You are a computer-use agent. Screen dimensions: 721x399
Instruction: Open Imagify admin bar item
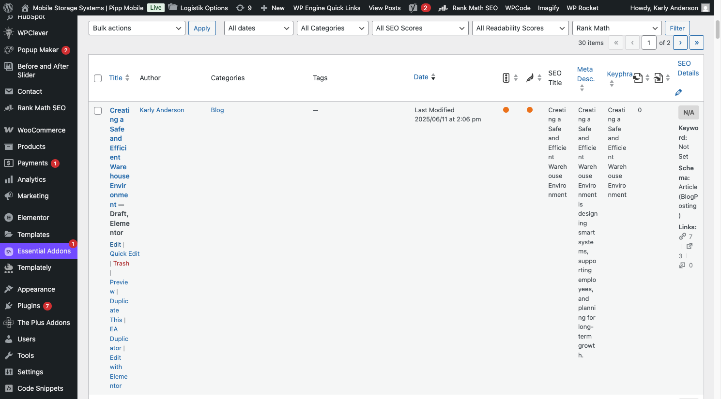pos(549,8)
